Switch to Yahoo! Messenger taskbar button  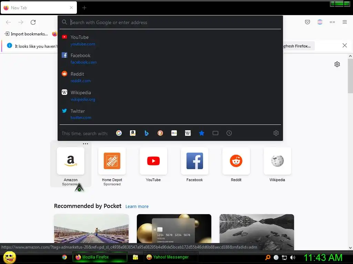coord(171,257)
